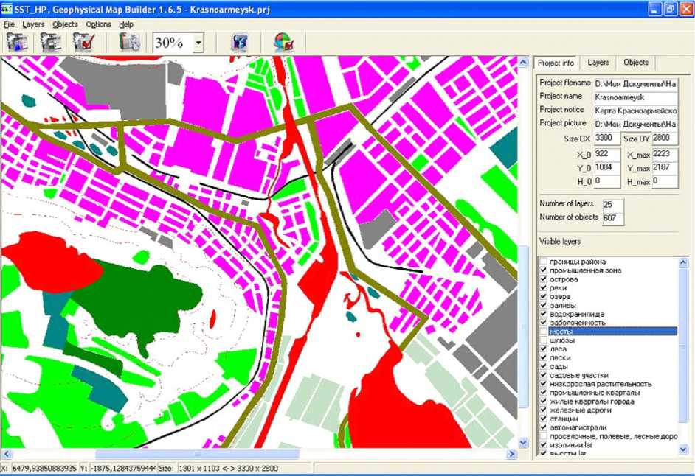Click the Size OX field showing 3300
The height and width of the screenshot is (476, 695).
[606, 138]
